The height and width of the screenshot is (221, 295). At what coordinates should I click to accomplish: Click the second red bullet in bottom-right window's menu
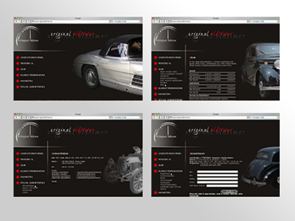pos(156,160)
